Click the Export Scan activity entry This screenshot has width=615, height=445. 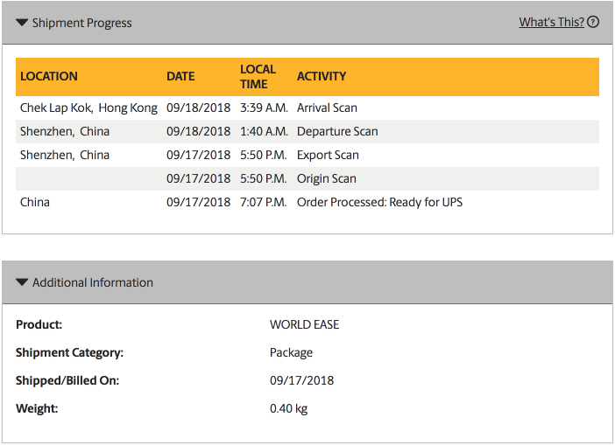(328, 155)
